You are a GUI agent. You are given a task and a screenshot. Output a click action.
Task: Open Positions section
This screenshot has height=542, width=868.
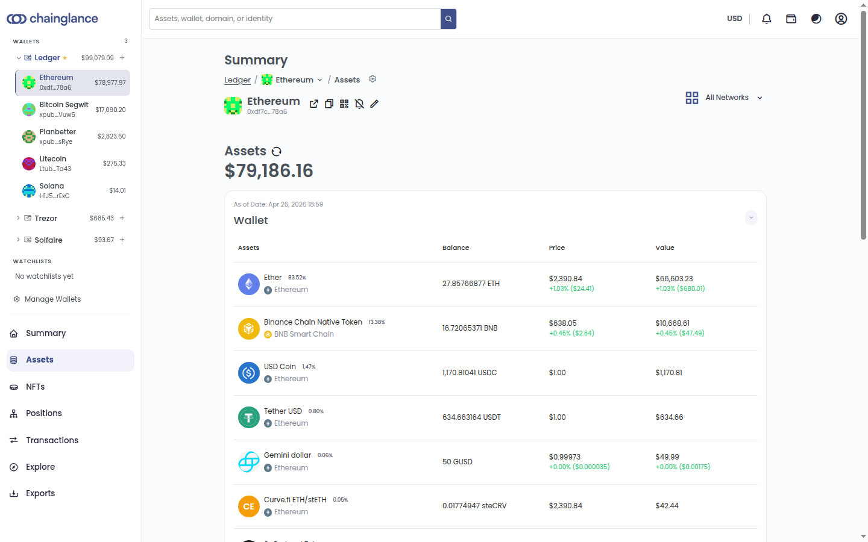[71, 413]
